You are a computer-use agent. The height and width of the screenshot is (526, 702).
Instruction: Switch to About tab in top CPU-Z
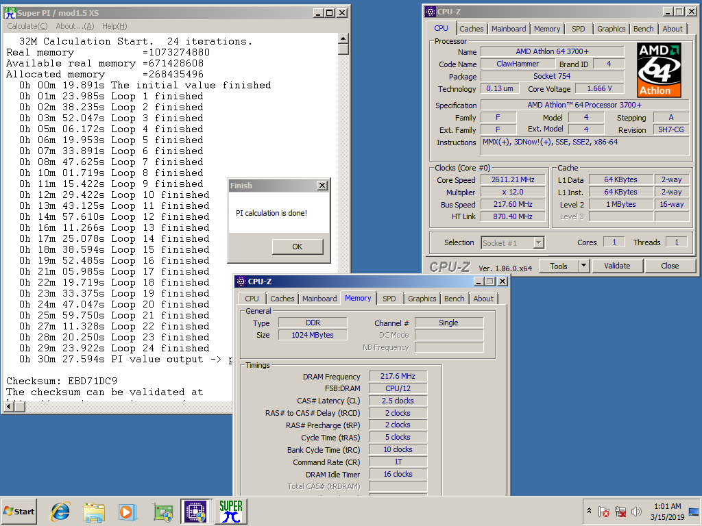tap(673, 29)
